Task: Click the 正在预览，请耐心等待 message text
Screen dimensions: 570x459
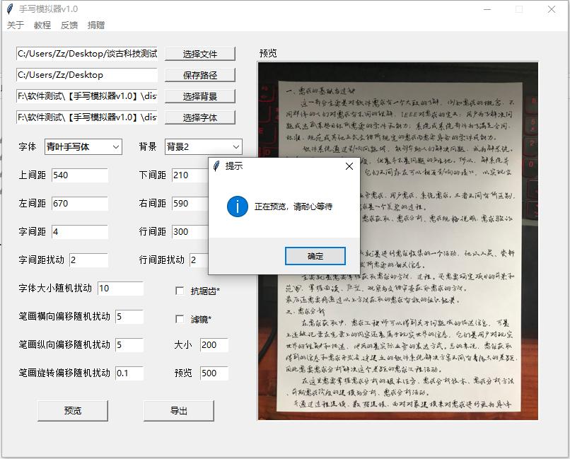Action: (x=293, y=207)
